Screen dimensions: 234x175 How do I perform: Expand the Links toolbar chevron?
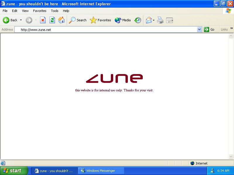[x=232, y=28]
